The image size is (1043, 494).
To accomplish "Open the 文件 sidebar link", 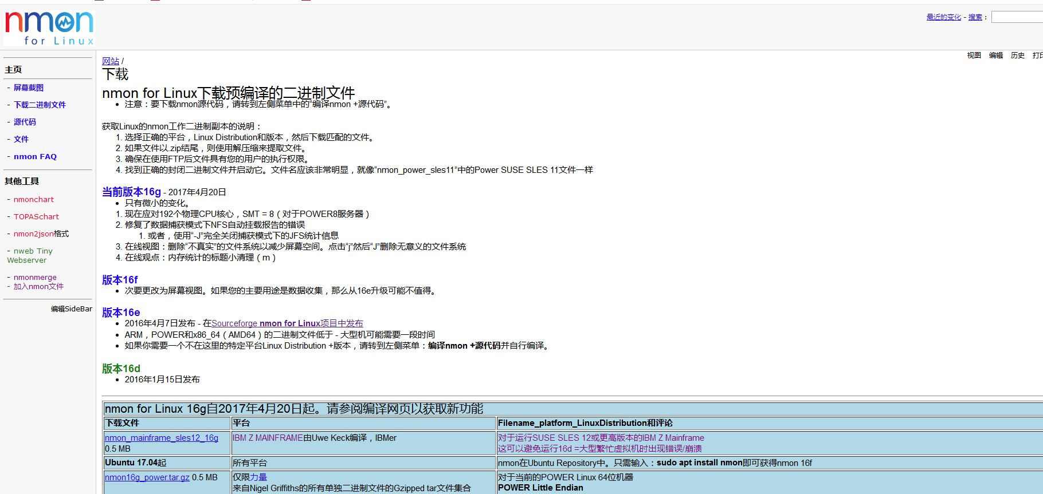I will click(x=21, y=139).
